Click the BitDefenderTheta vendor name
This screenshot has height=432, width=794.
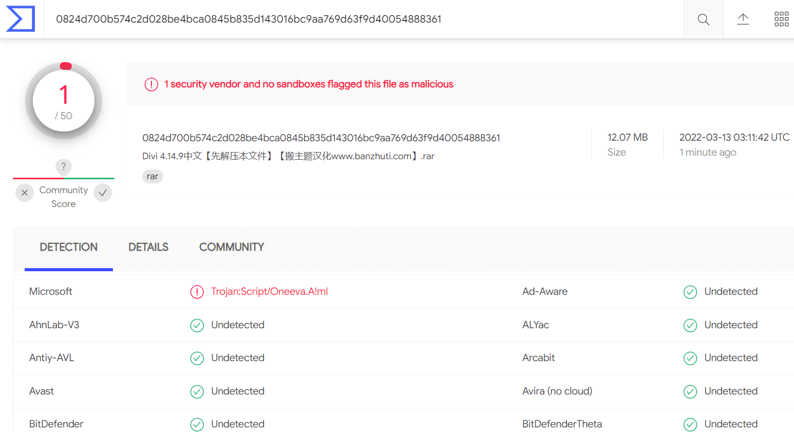(563, 424)
